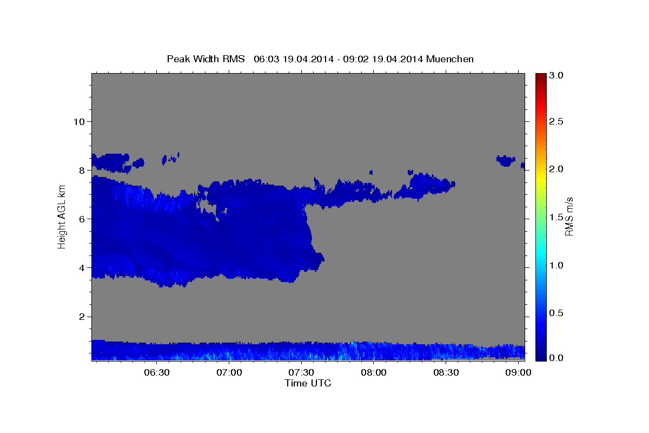Click the colorbar value 1.0
The image size is (649, 433).
(x=558, y=265)
